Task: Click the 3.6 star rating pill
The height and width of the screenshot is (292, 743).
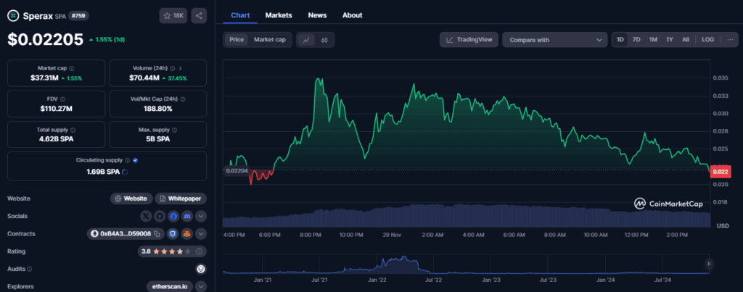Action: tap(172, 251)
